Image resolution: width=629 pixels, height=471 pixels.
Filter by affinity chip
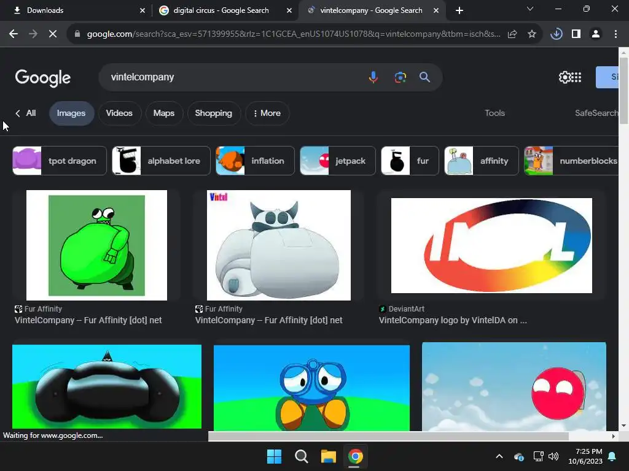[482, 161]
